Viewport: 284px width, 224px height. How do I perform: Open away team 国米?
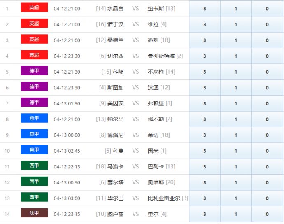click(153, 151)
